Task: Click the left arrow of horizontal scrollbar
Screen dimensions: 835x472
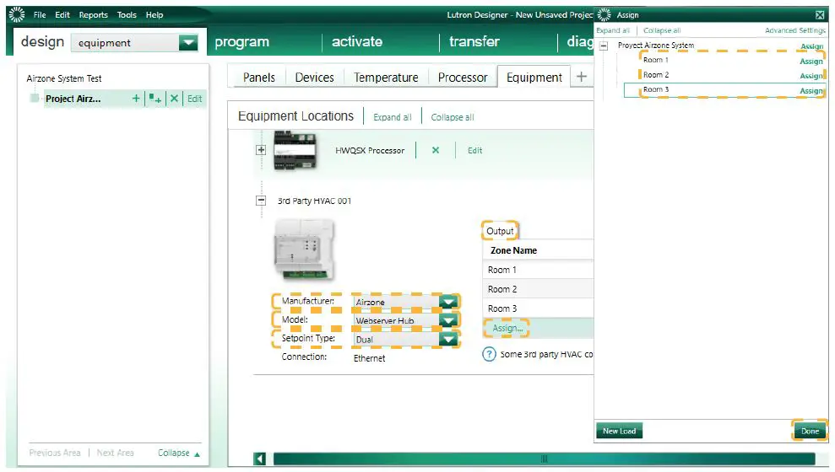Action: pyautogui.click(x=260, y=459)
